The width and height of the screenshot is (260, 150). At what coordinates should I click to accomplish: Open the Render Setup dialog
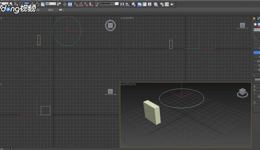pos(162,5)
